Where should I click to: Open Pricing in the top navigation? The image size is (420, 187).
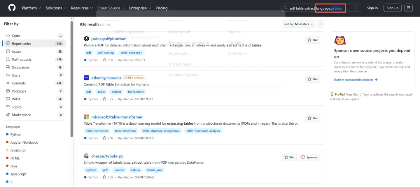[x=161, y=8]
